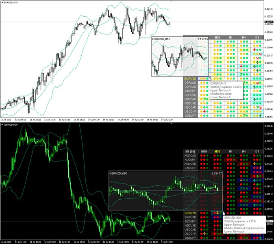This screenshot has height=244, width=274.
Task: Click '11 Jul 2023' on GBPNZD time axis
Action: [x=6, y=242]
